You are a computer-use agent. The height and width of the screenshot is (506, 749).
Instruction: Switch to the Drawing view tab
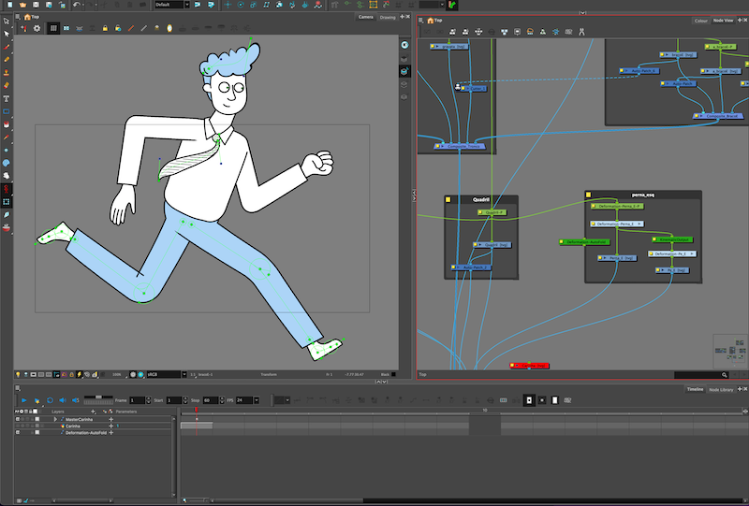[x=387, y=17]
